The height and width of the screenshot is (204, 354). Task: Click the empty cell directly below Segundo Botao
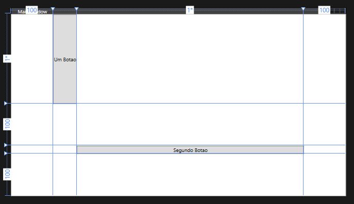[190, 174]
